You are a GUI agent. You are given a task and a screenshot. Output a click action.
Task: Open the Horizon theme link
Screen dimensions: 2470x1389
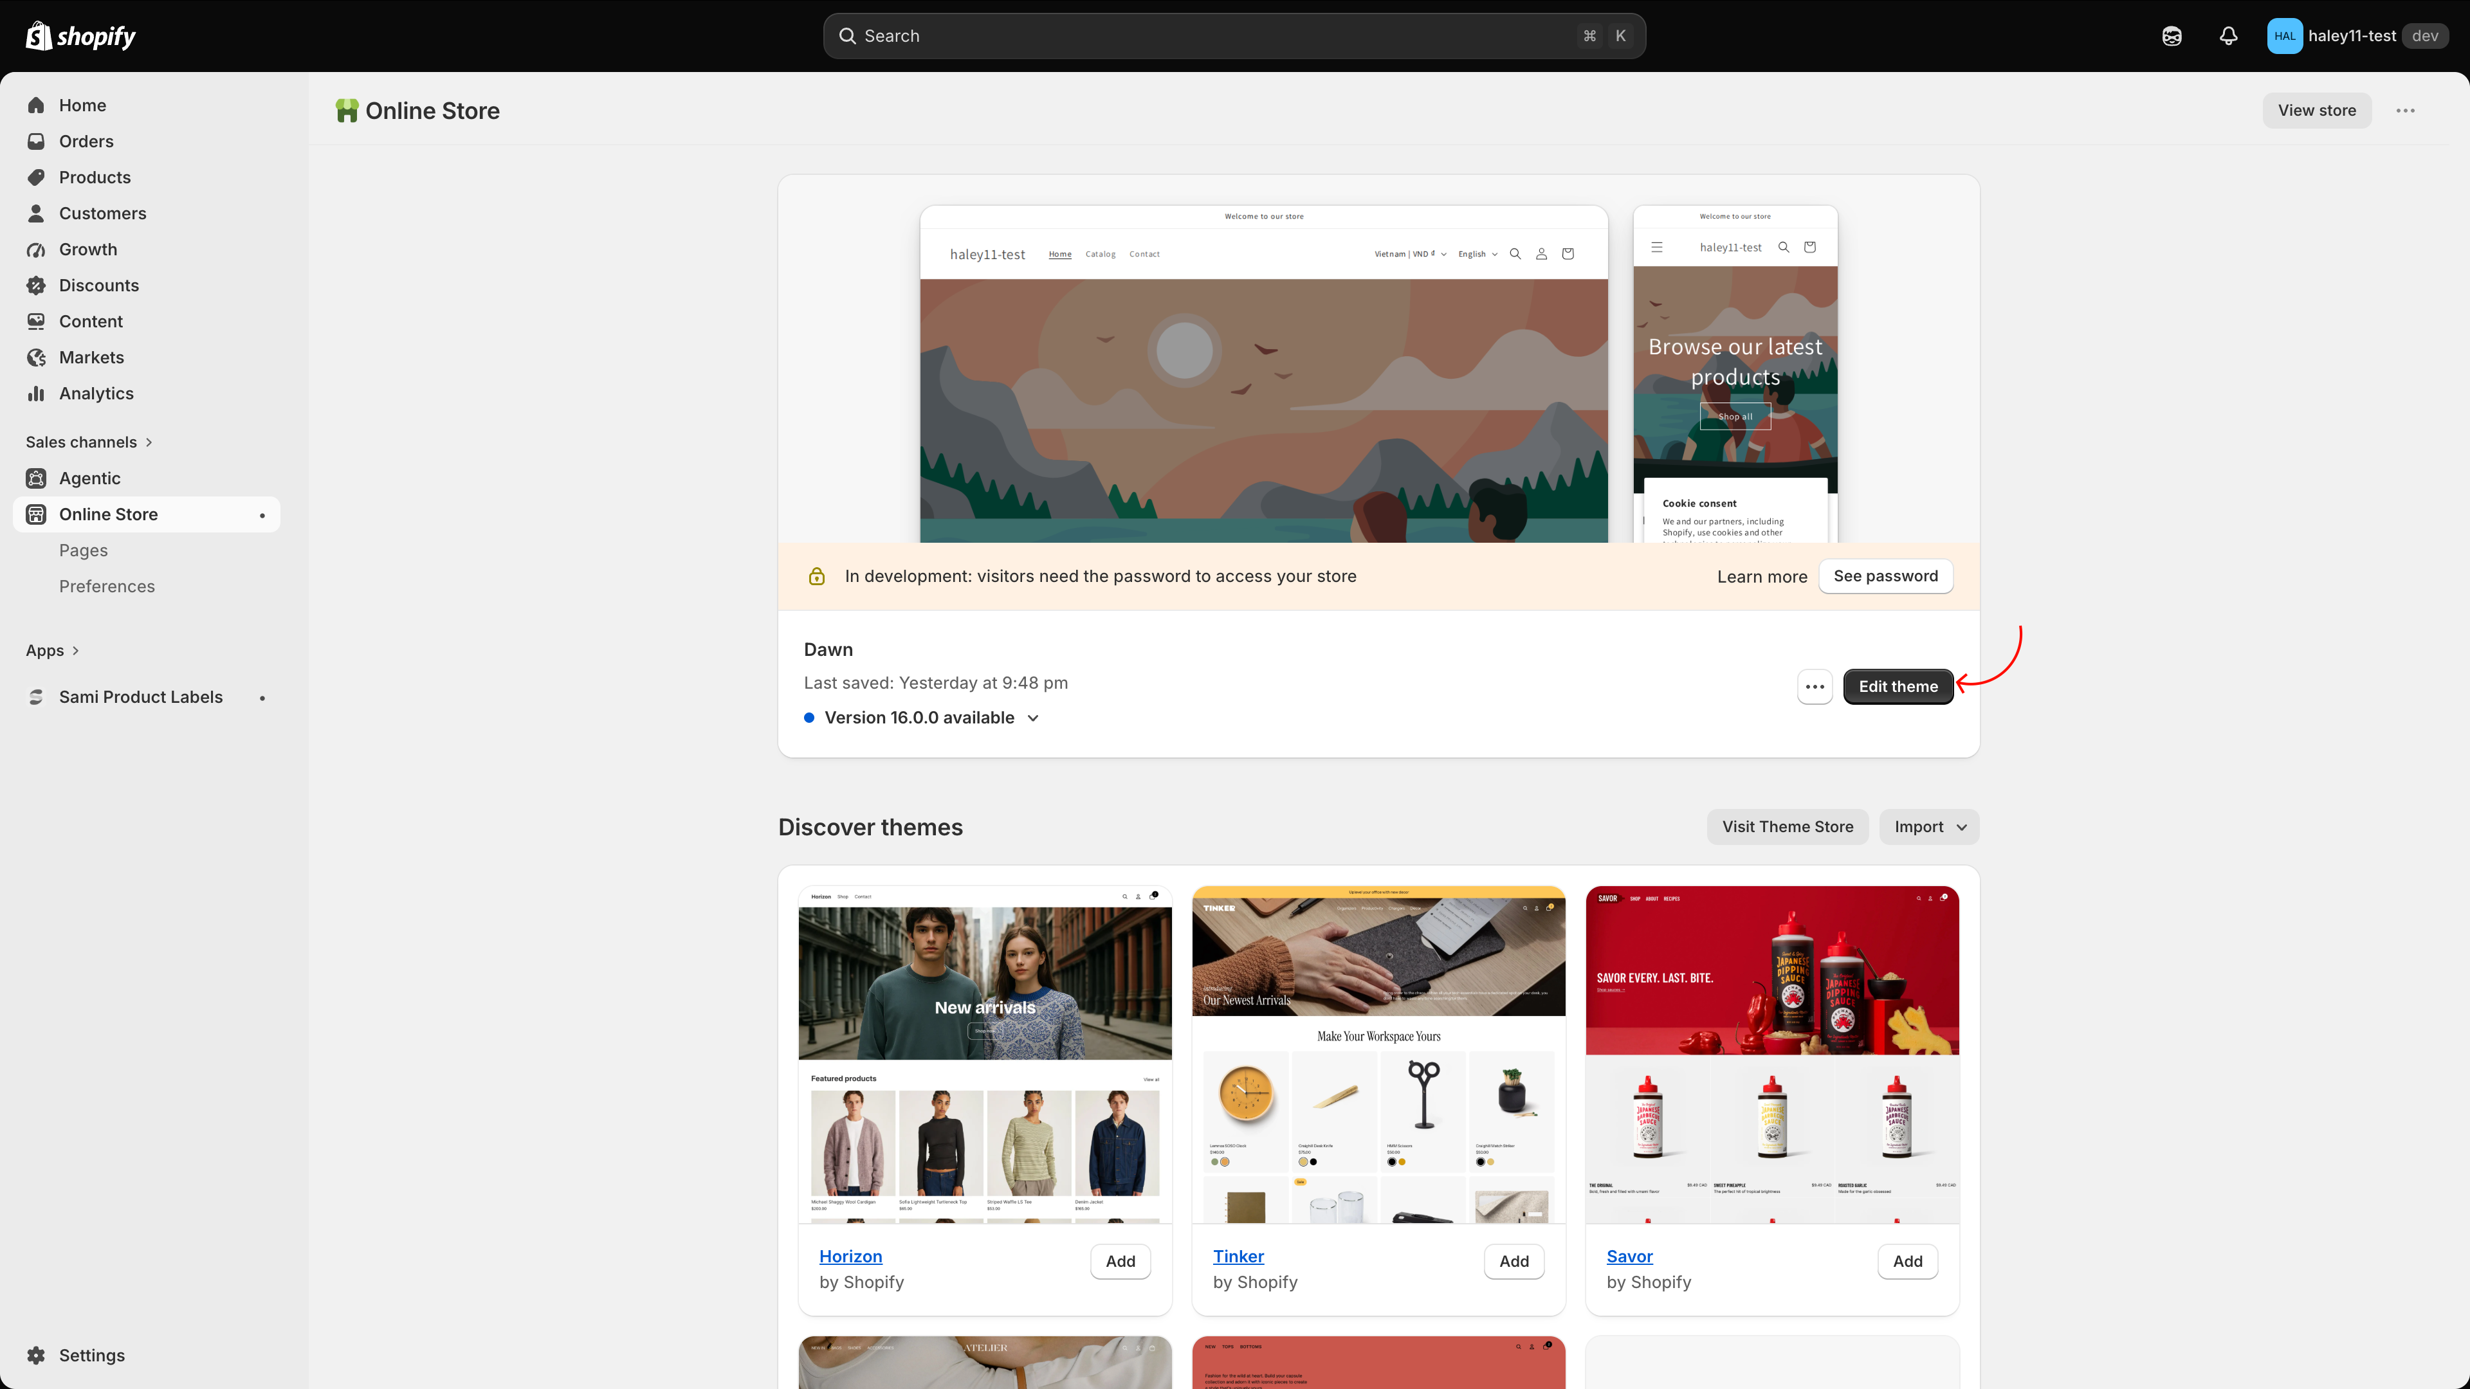(x=850, y=1256)
